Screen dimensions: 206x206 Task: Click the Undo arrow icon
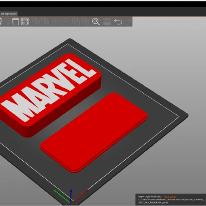coord(118,22)
